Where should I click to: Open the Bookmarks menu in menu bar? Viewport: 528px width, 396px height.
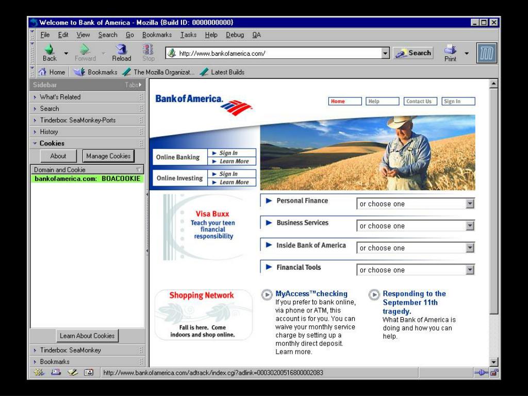click(157, 35)
